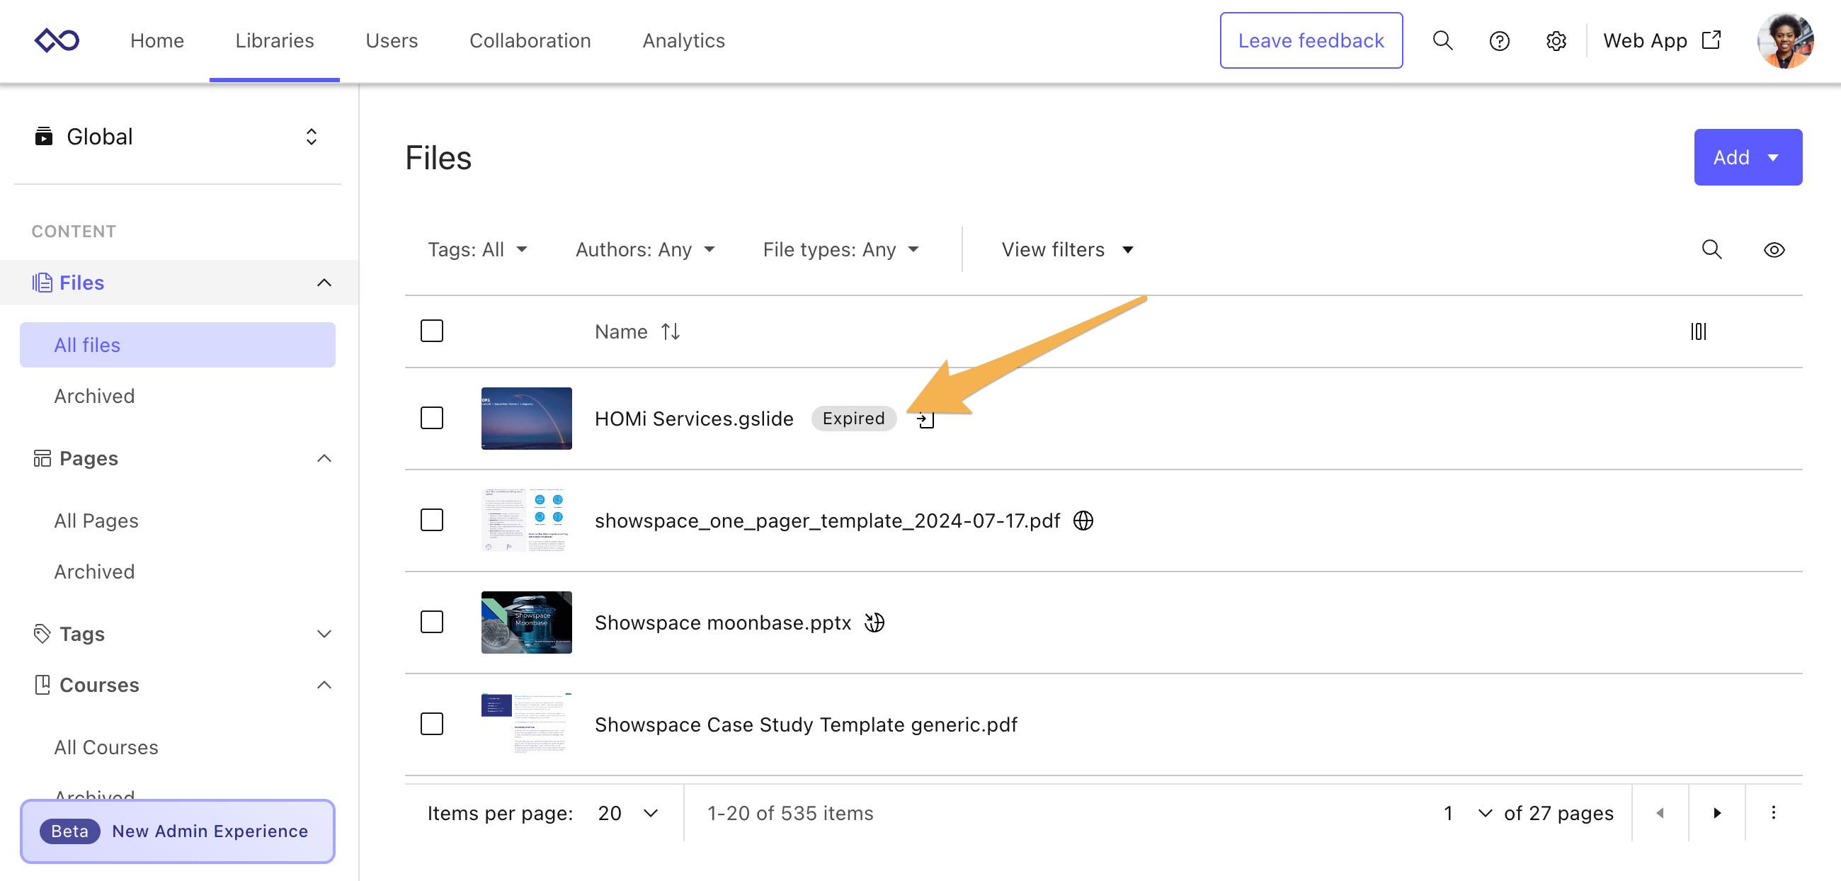Toggle the eye visibility icon above table
This screenshot has width=1841, height=881.
[1773, 249]
